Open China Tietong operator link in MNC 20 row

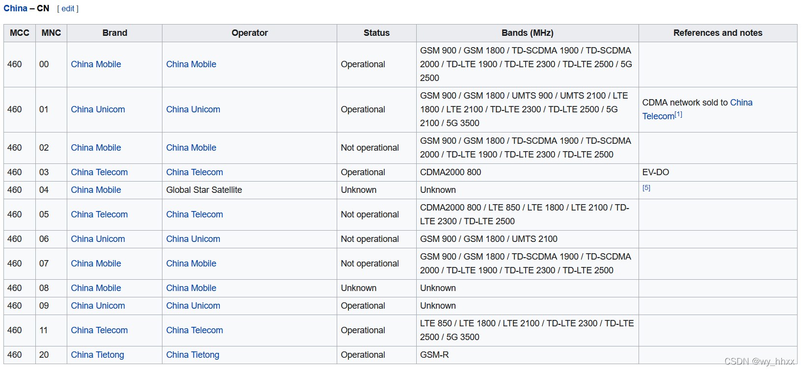point(192,355)
